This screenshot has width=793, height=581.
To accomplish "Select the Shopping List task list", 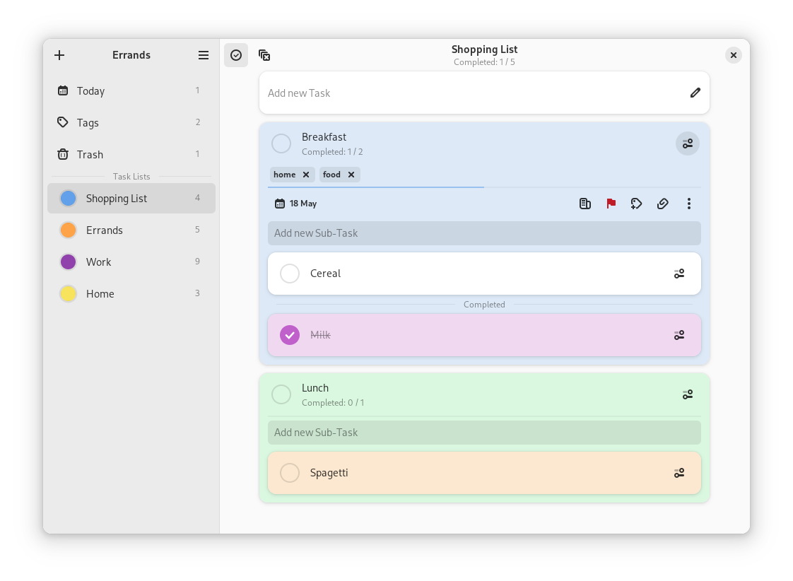I will 131,198.
